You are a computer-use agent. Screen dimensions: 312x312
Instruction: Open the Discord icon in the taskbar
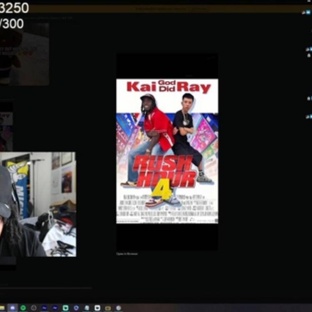click(12, 308)
